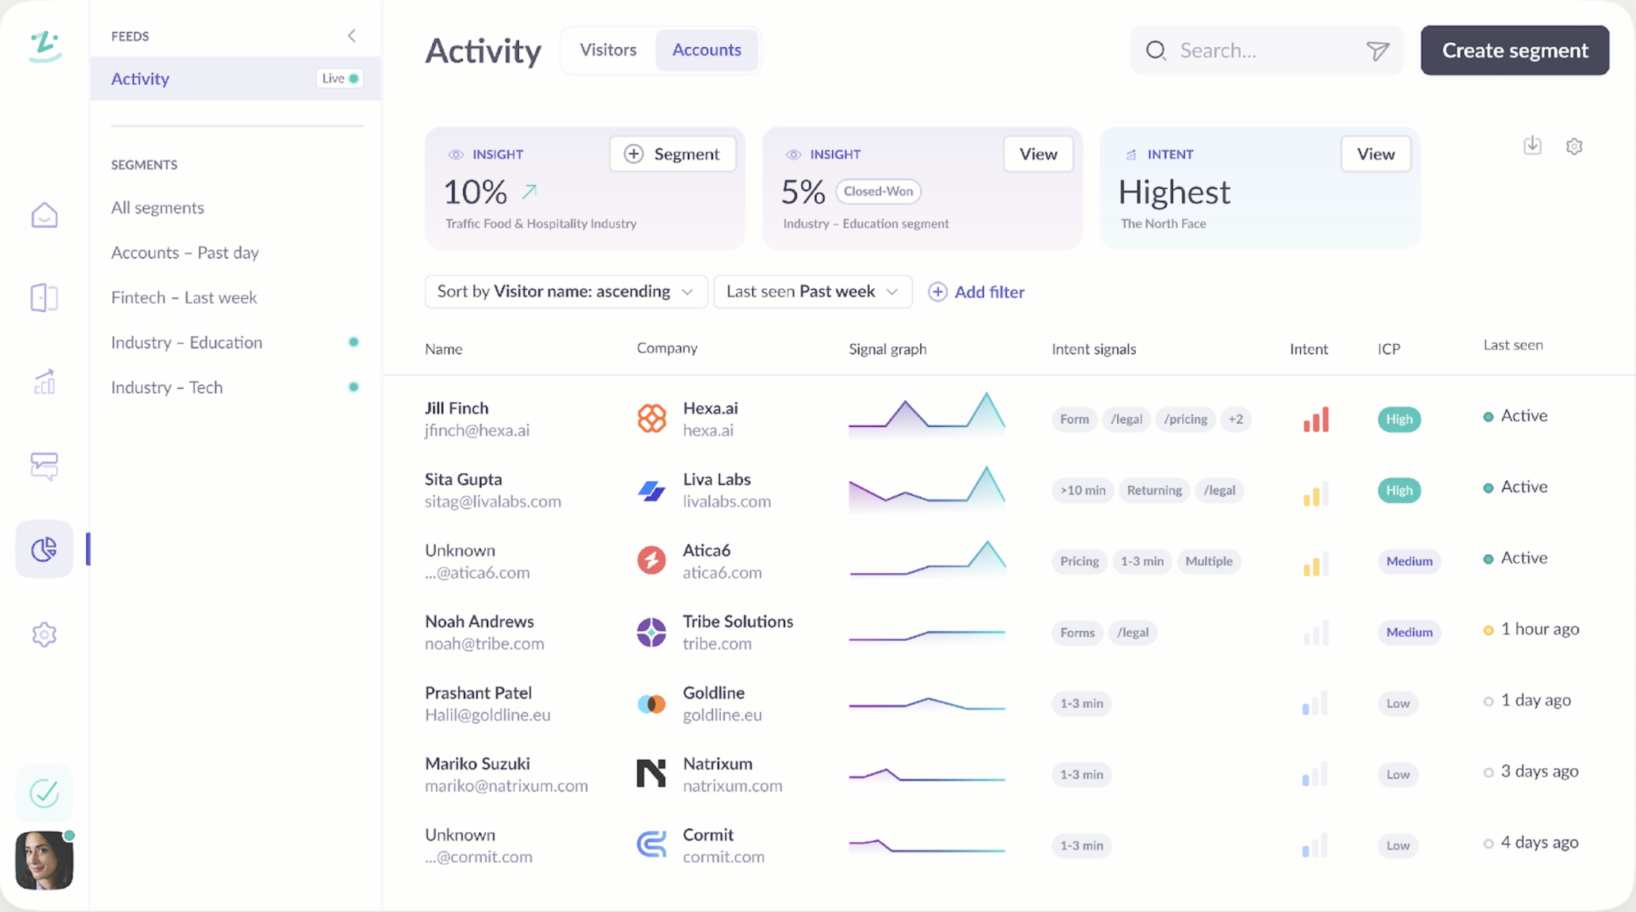Viewport: 1636px width, 912px height.
Task: Open the book panel sidebar icon
Action: coord(44,297)
